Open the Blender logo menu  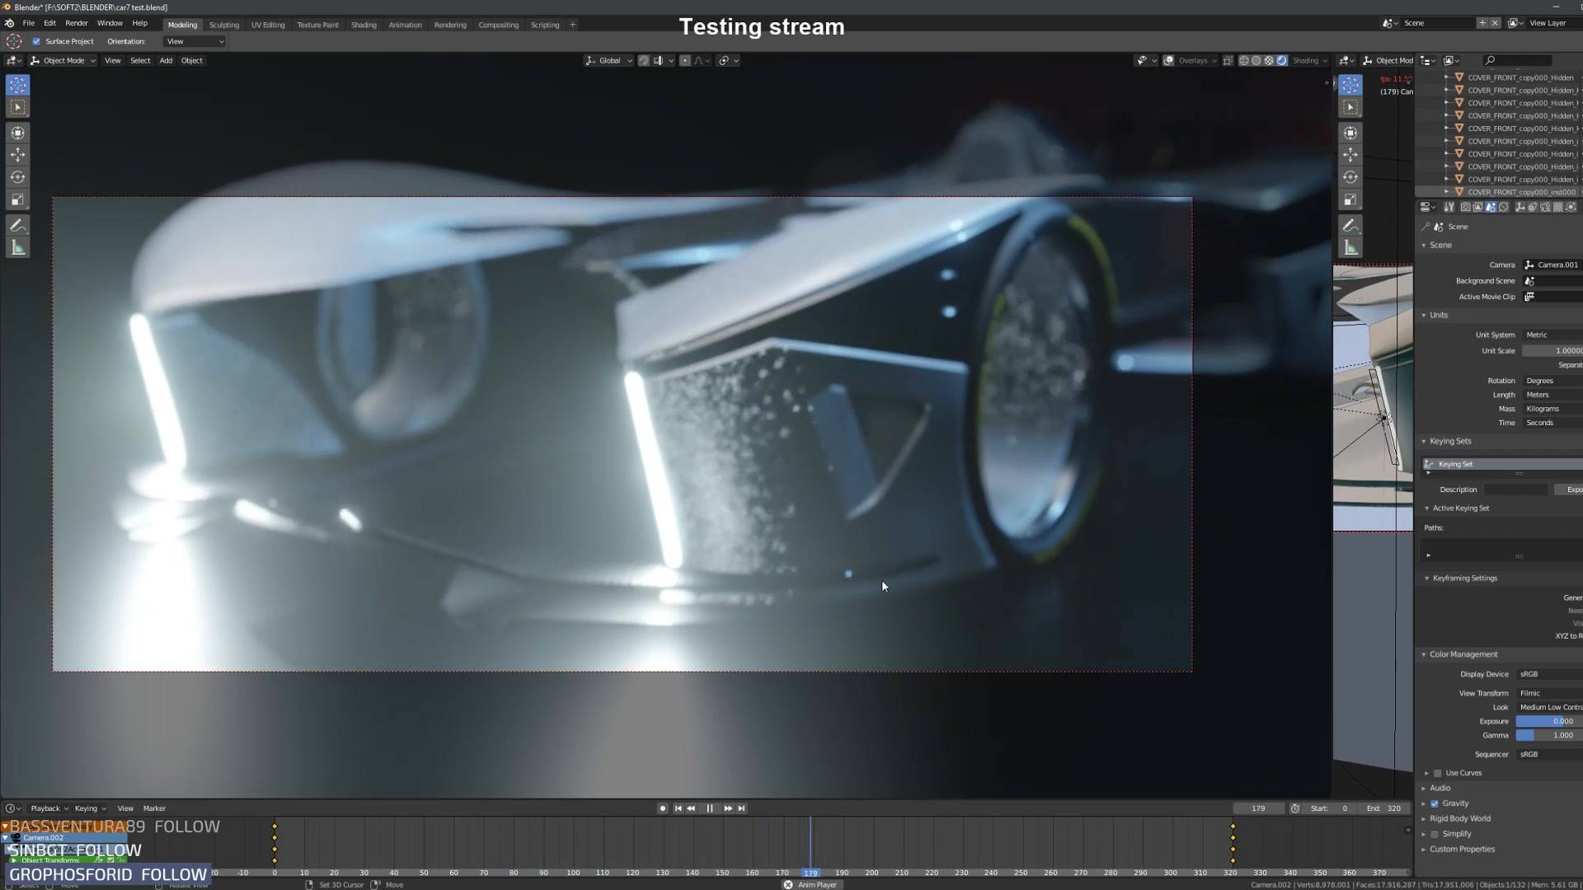point(9,24)
